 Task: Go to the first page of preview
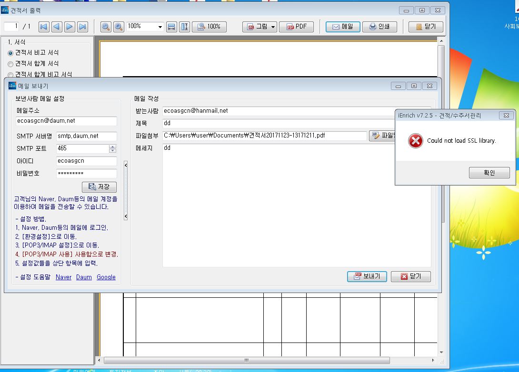44,27
